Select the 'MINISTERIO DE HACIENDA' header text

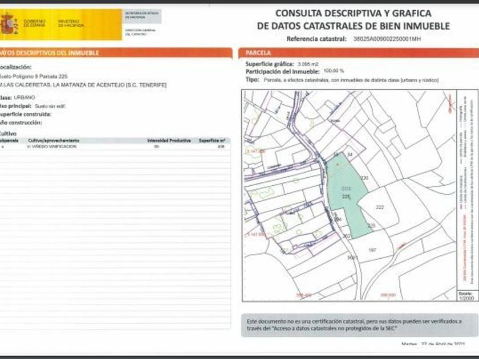(x=71, y=23)
